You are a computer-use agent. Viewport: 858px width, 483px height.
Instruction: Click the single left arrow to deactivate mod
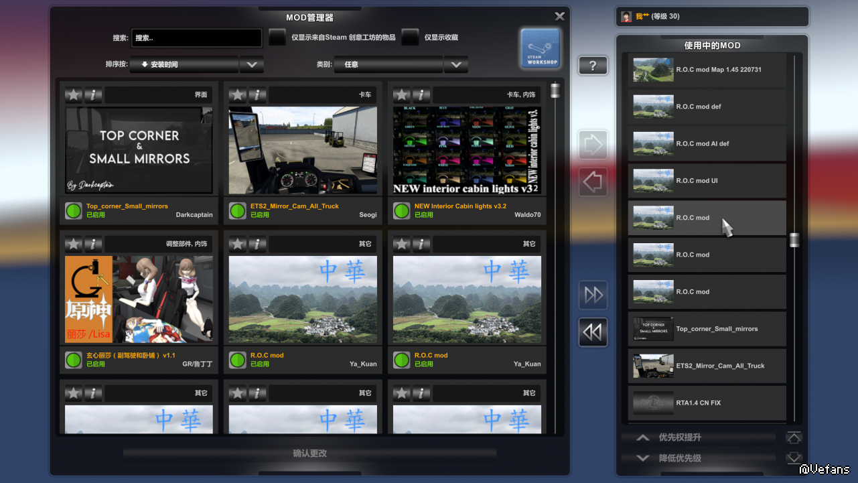(593, 182)
